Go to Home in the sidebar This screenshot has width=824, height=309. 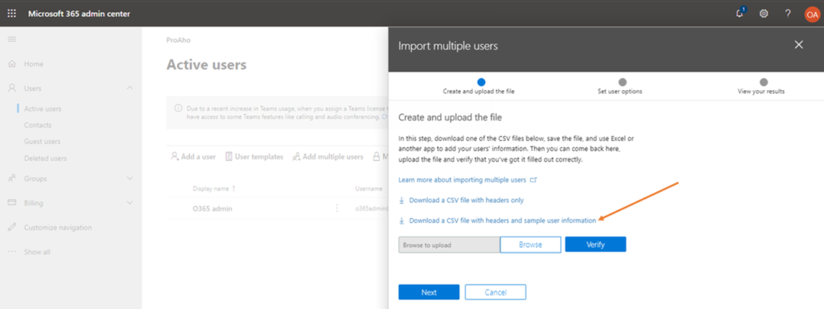pyautogui.click(x=34, y=64)
